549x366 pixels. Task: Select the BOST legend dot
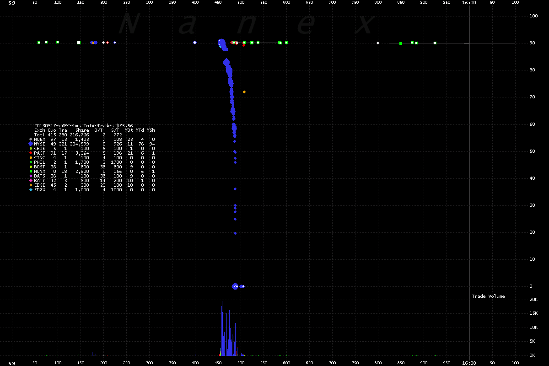pyautogui.click(x=30, y=167)
